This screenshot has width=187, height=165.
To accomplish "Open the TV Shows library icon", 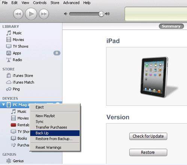I will click(x=9, y=46).
